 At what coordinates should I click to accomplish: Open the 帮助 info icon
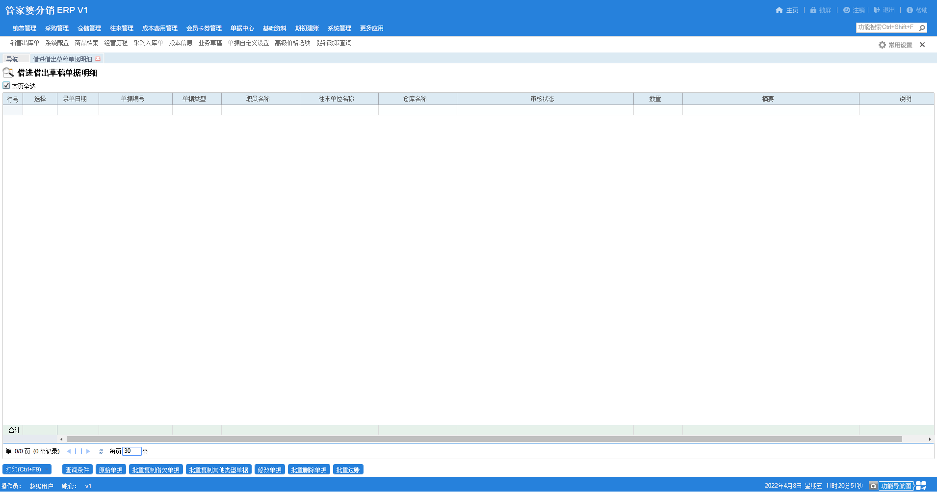pyautogui.click(x=910, y=10)
